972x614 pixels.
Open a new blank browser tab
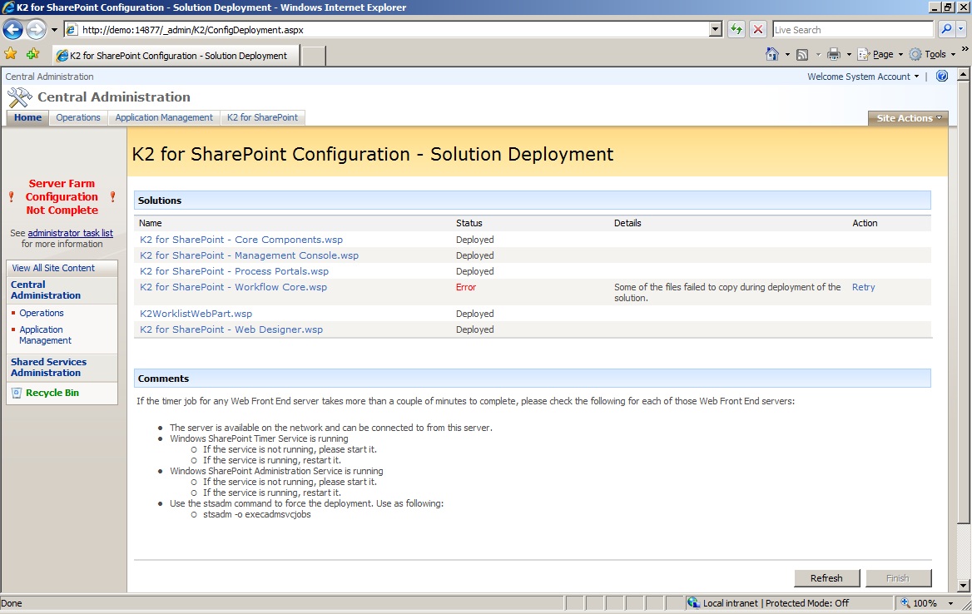(314, 56)
